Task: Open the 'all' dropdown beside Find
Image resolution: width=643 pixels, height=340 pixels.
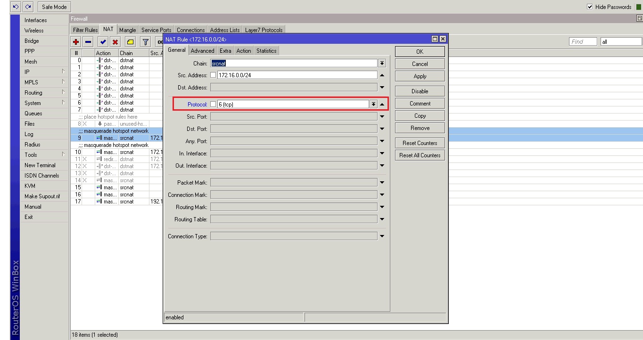Action: point(621,42)
